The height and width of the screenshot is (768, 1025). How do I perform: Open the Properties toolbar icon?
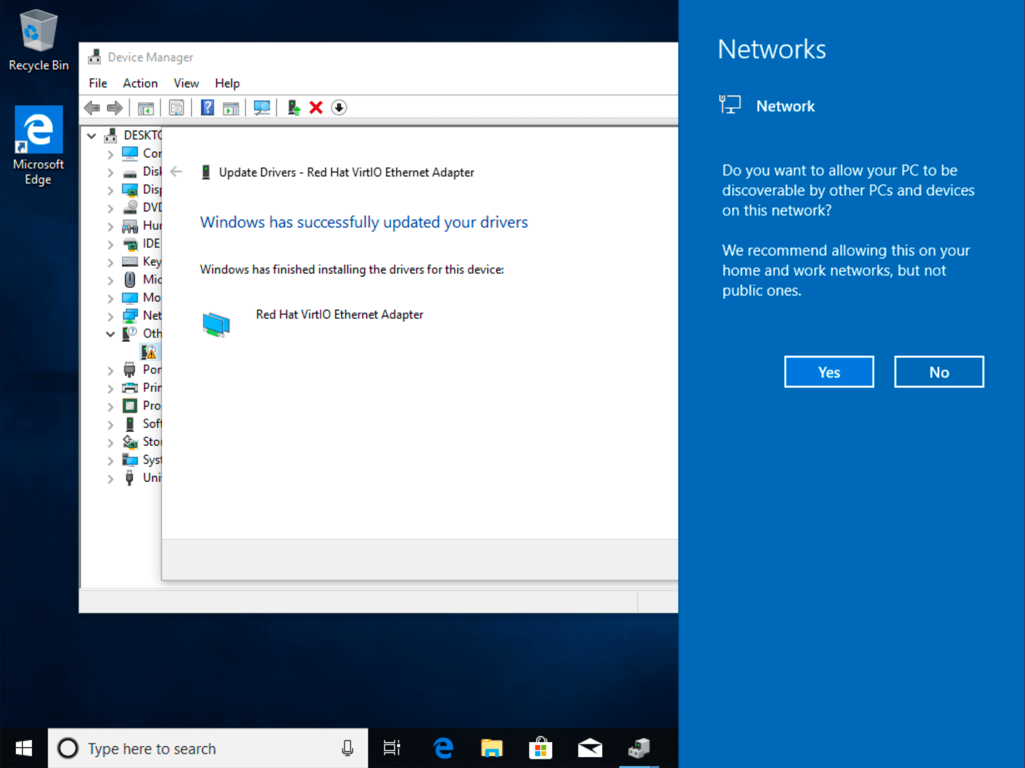(x=176, y=108)
